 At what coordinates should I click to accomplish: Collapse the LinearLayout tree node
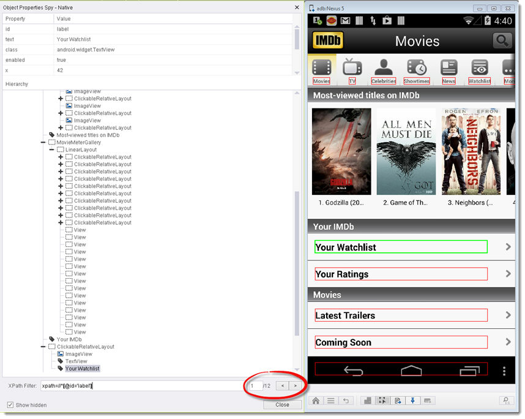(x=52, y=150)
